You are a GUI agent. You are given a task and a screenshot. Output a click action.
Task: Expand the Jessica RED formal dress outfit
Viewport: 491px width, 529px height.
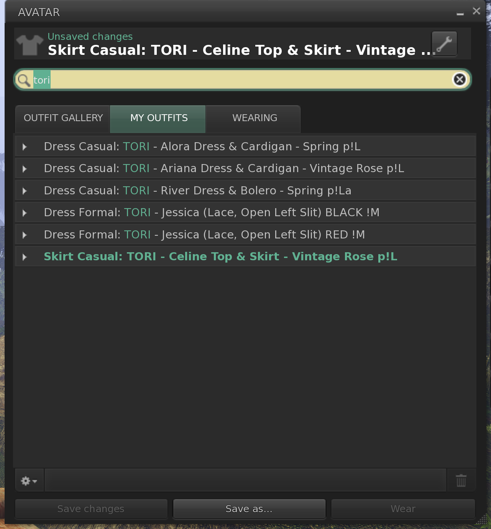point(25,235)
